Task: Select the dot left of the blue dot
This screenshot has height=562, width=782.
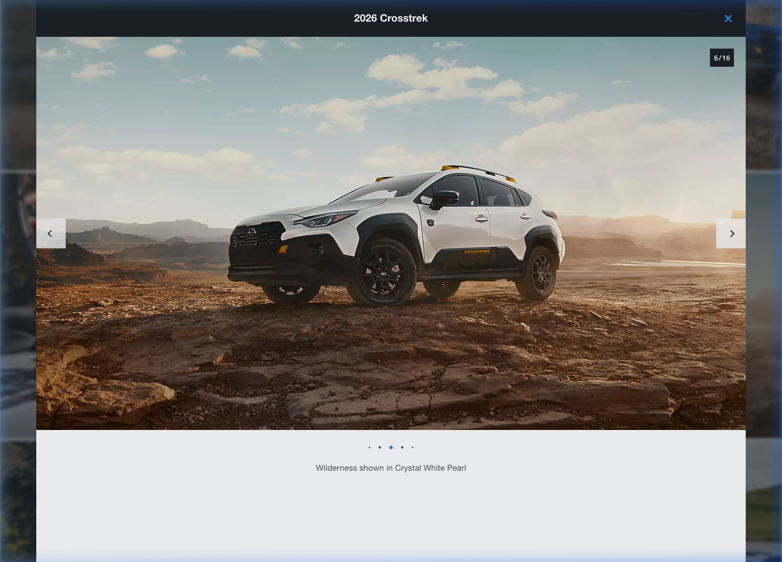Action: 379,447
